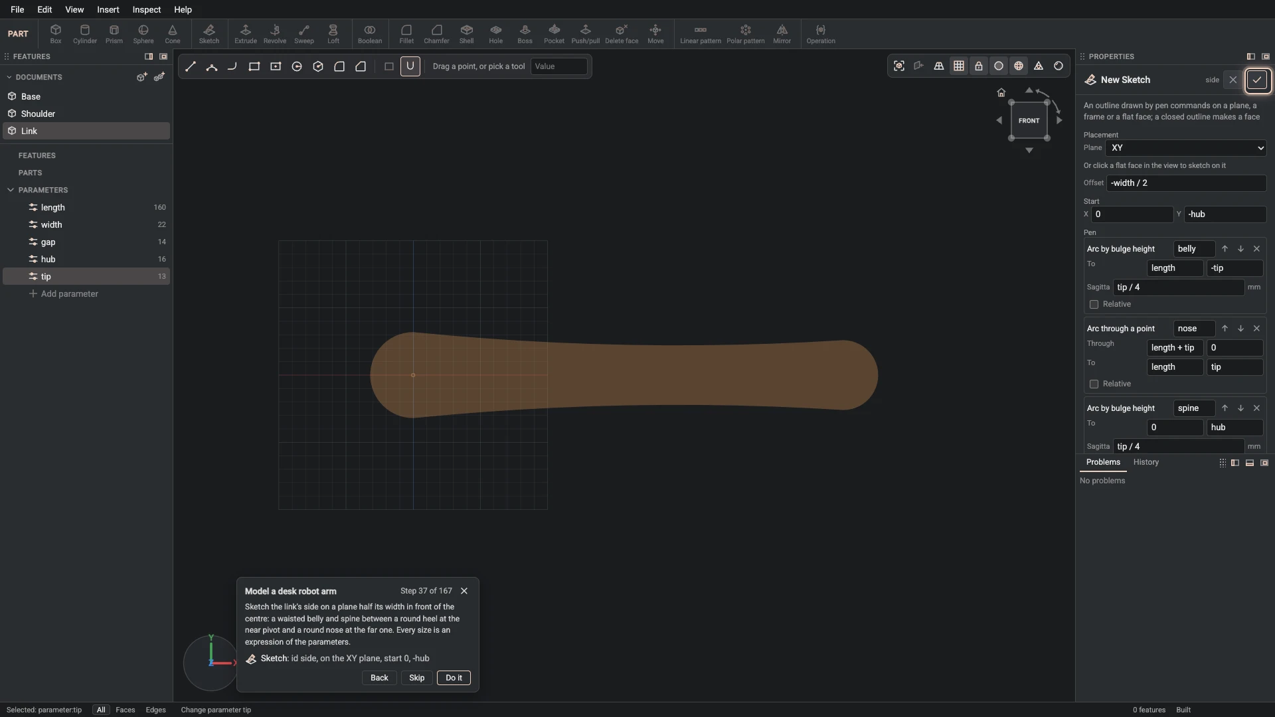This screenshot has width=1275, height=717.
Task: Click the Revolve tool in the ribbon
Action: coord(275,34)
